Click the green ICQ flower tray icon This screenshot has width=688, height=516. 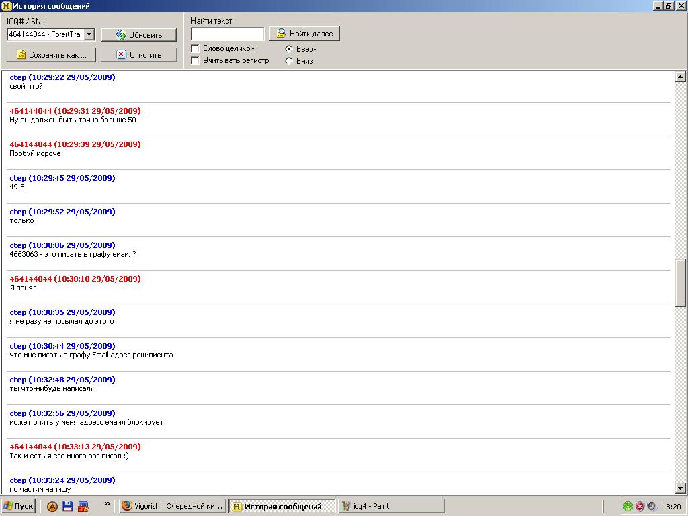coord(627,507)
